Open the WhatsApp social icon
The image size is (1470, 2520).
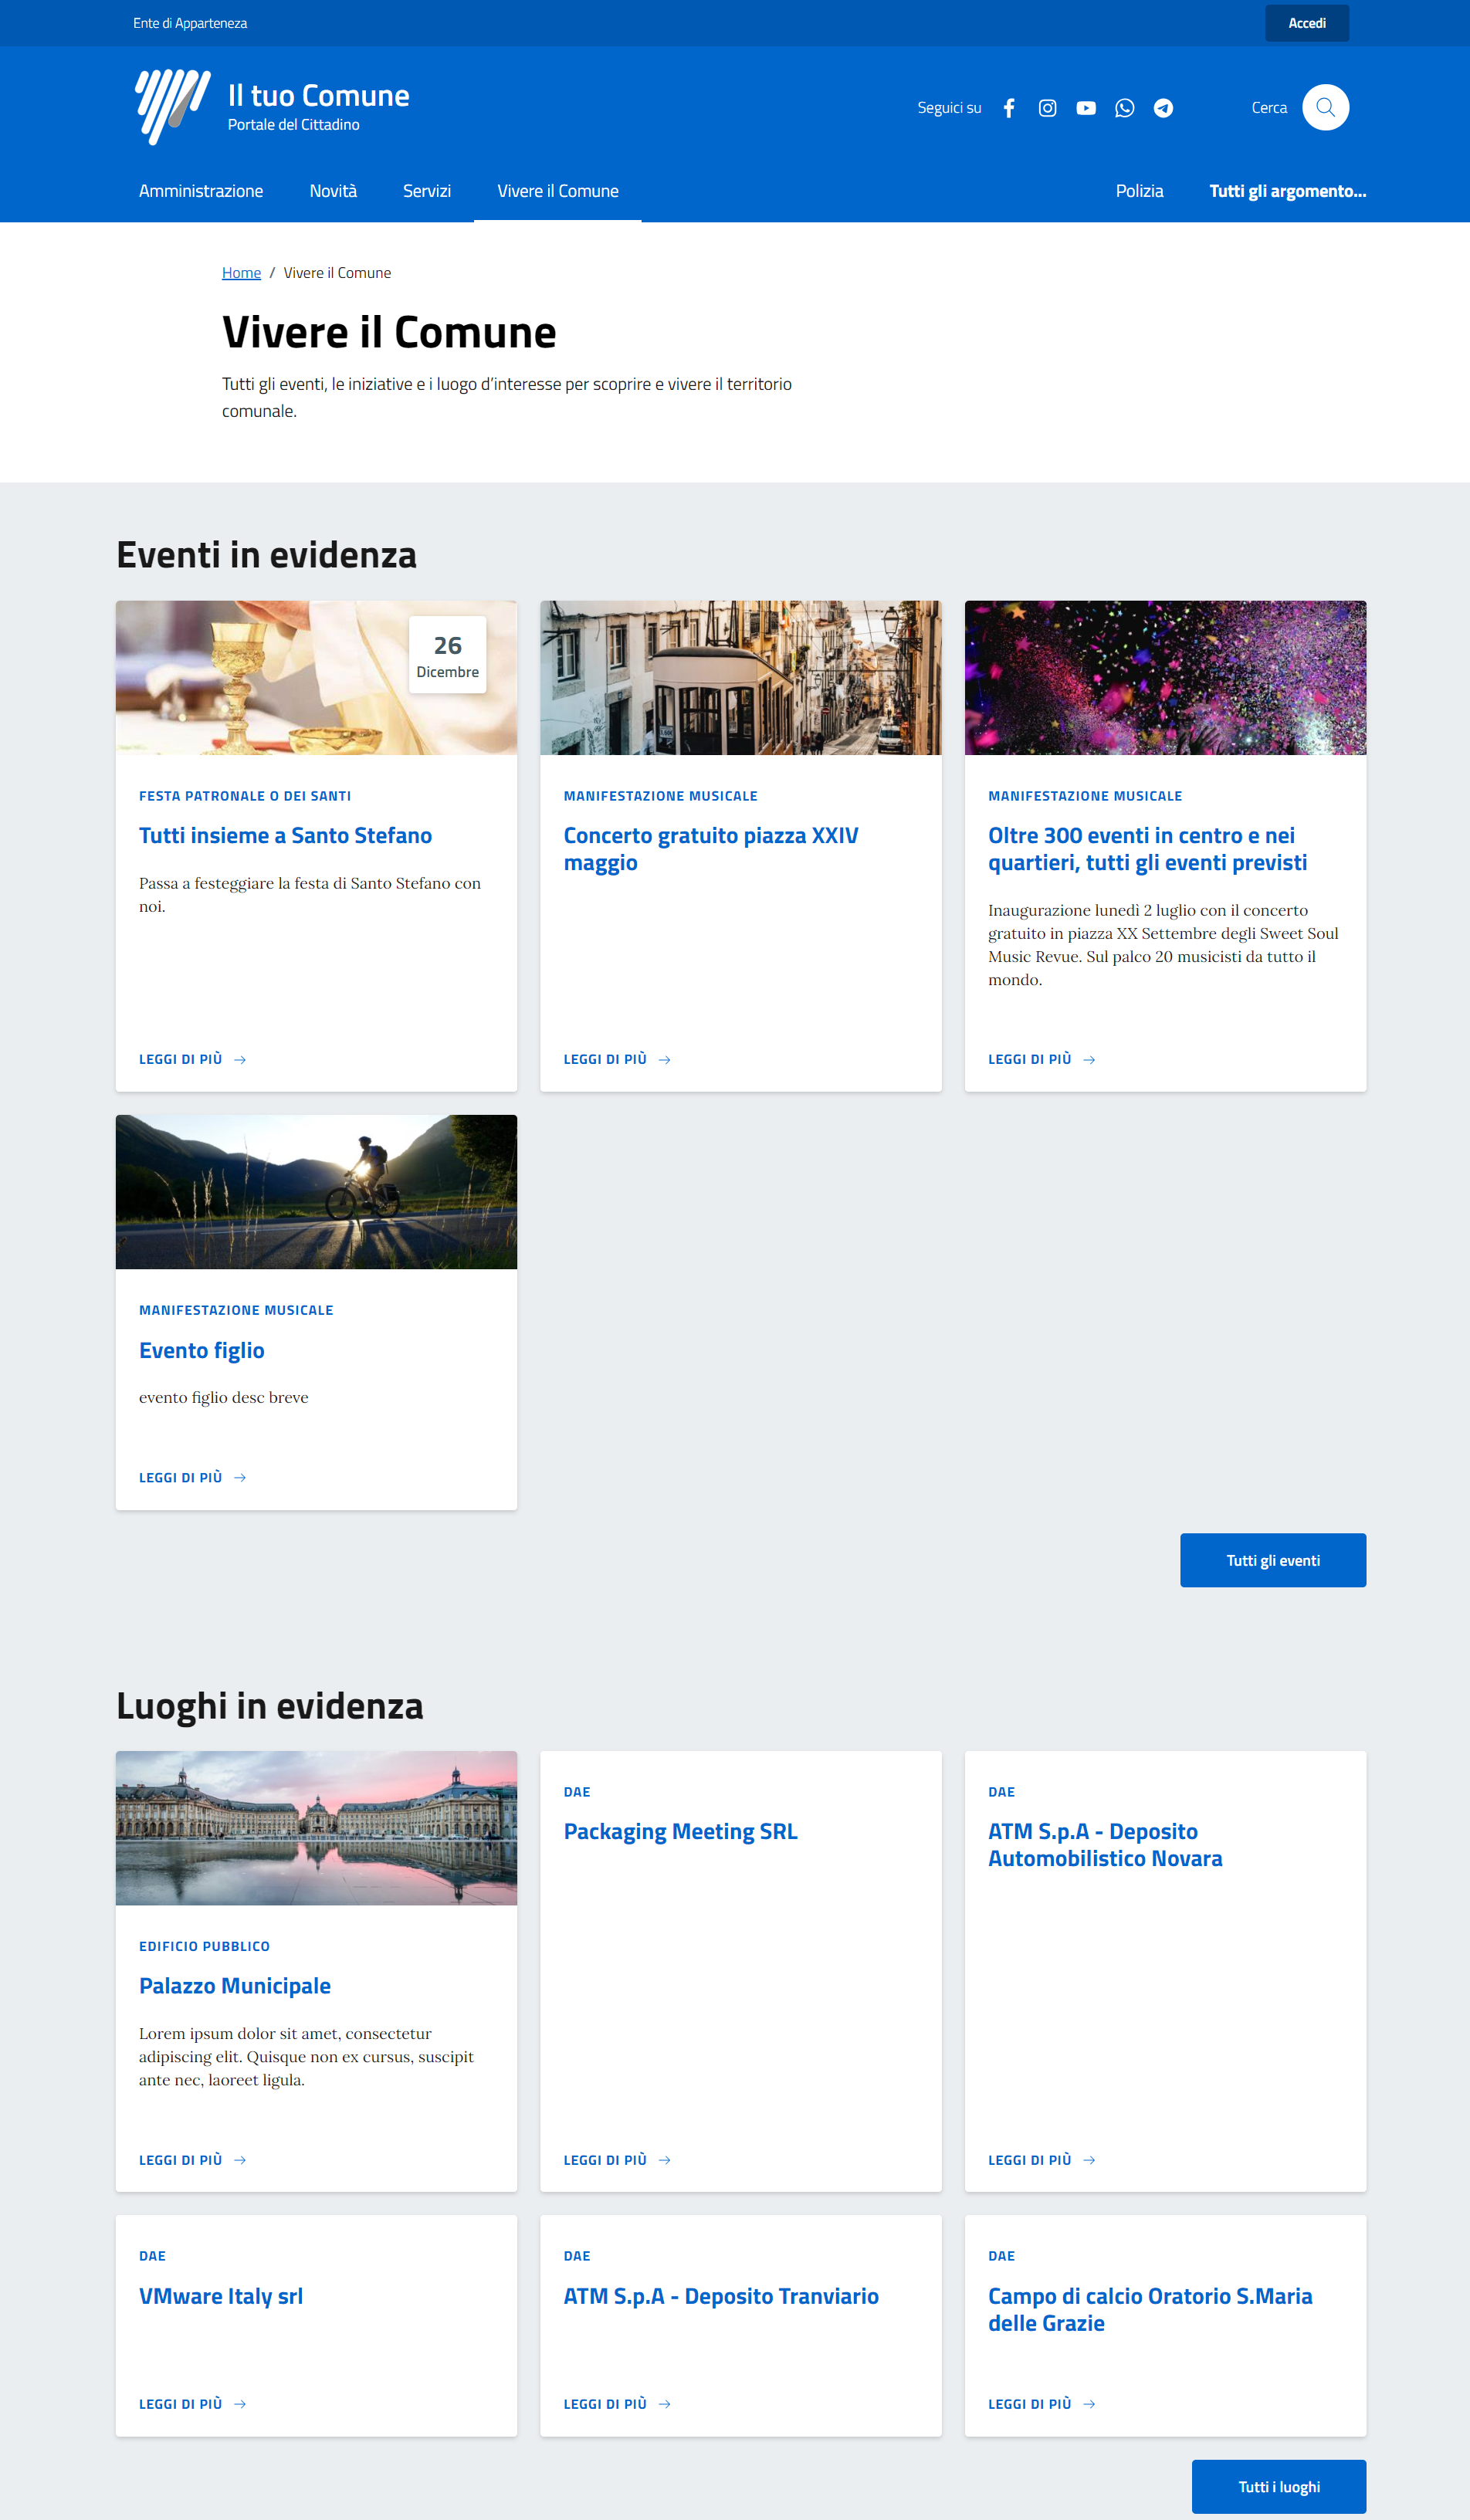coord(1124,108)
